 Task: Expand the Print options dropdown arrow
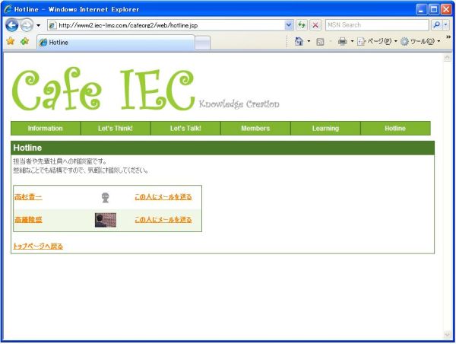(352, 41)
